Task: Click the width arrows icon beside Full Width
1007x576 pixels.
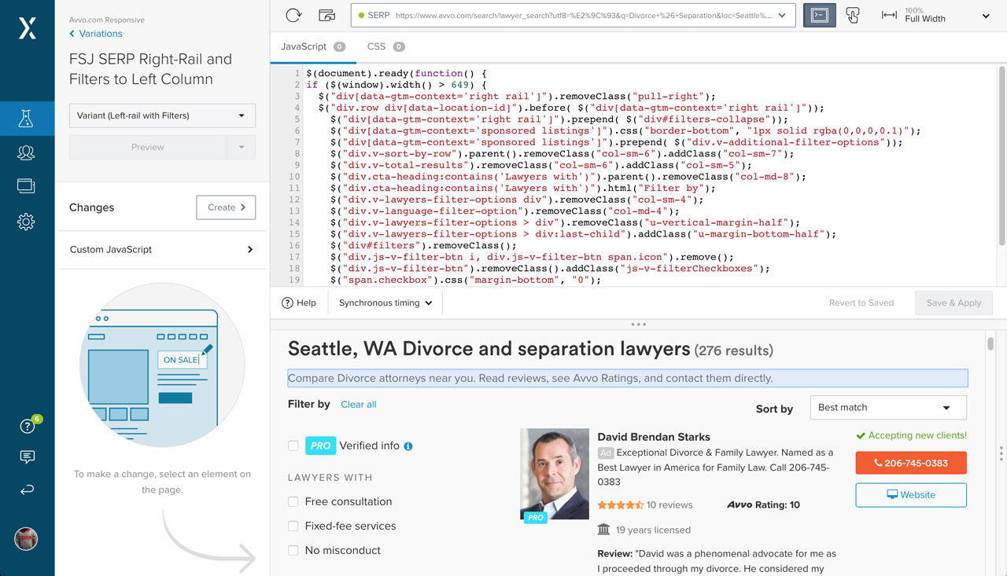Action: [x=889, y=15]
